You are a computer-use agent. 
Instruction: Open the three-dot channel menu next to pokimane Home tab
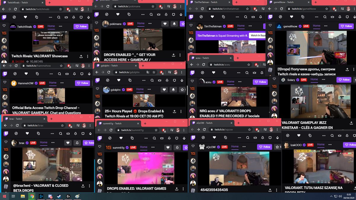(x=150, y=23)
